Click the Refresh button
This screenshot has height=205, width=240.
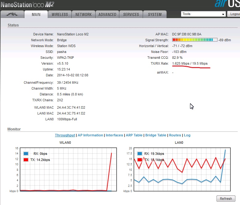click(226, 199)
